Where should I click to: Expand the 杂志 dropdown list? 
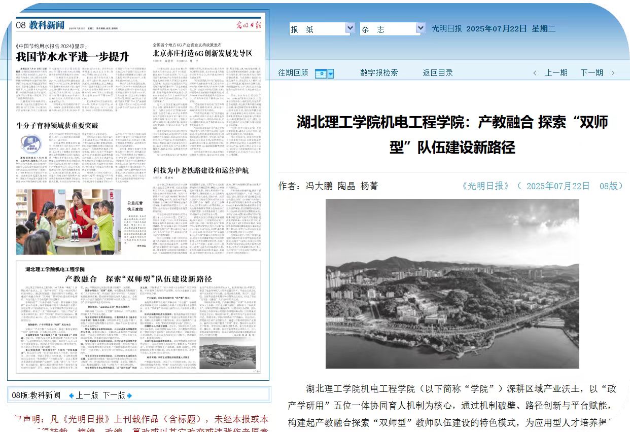pos(420,28)
